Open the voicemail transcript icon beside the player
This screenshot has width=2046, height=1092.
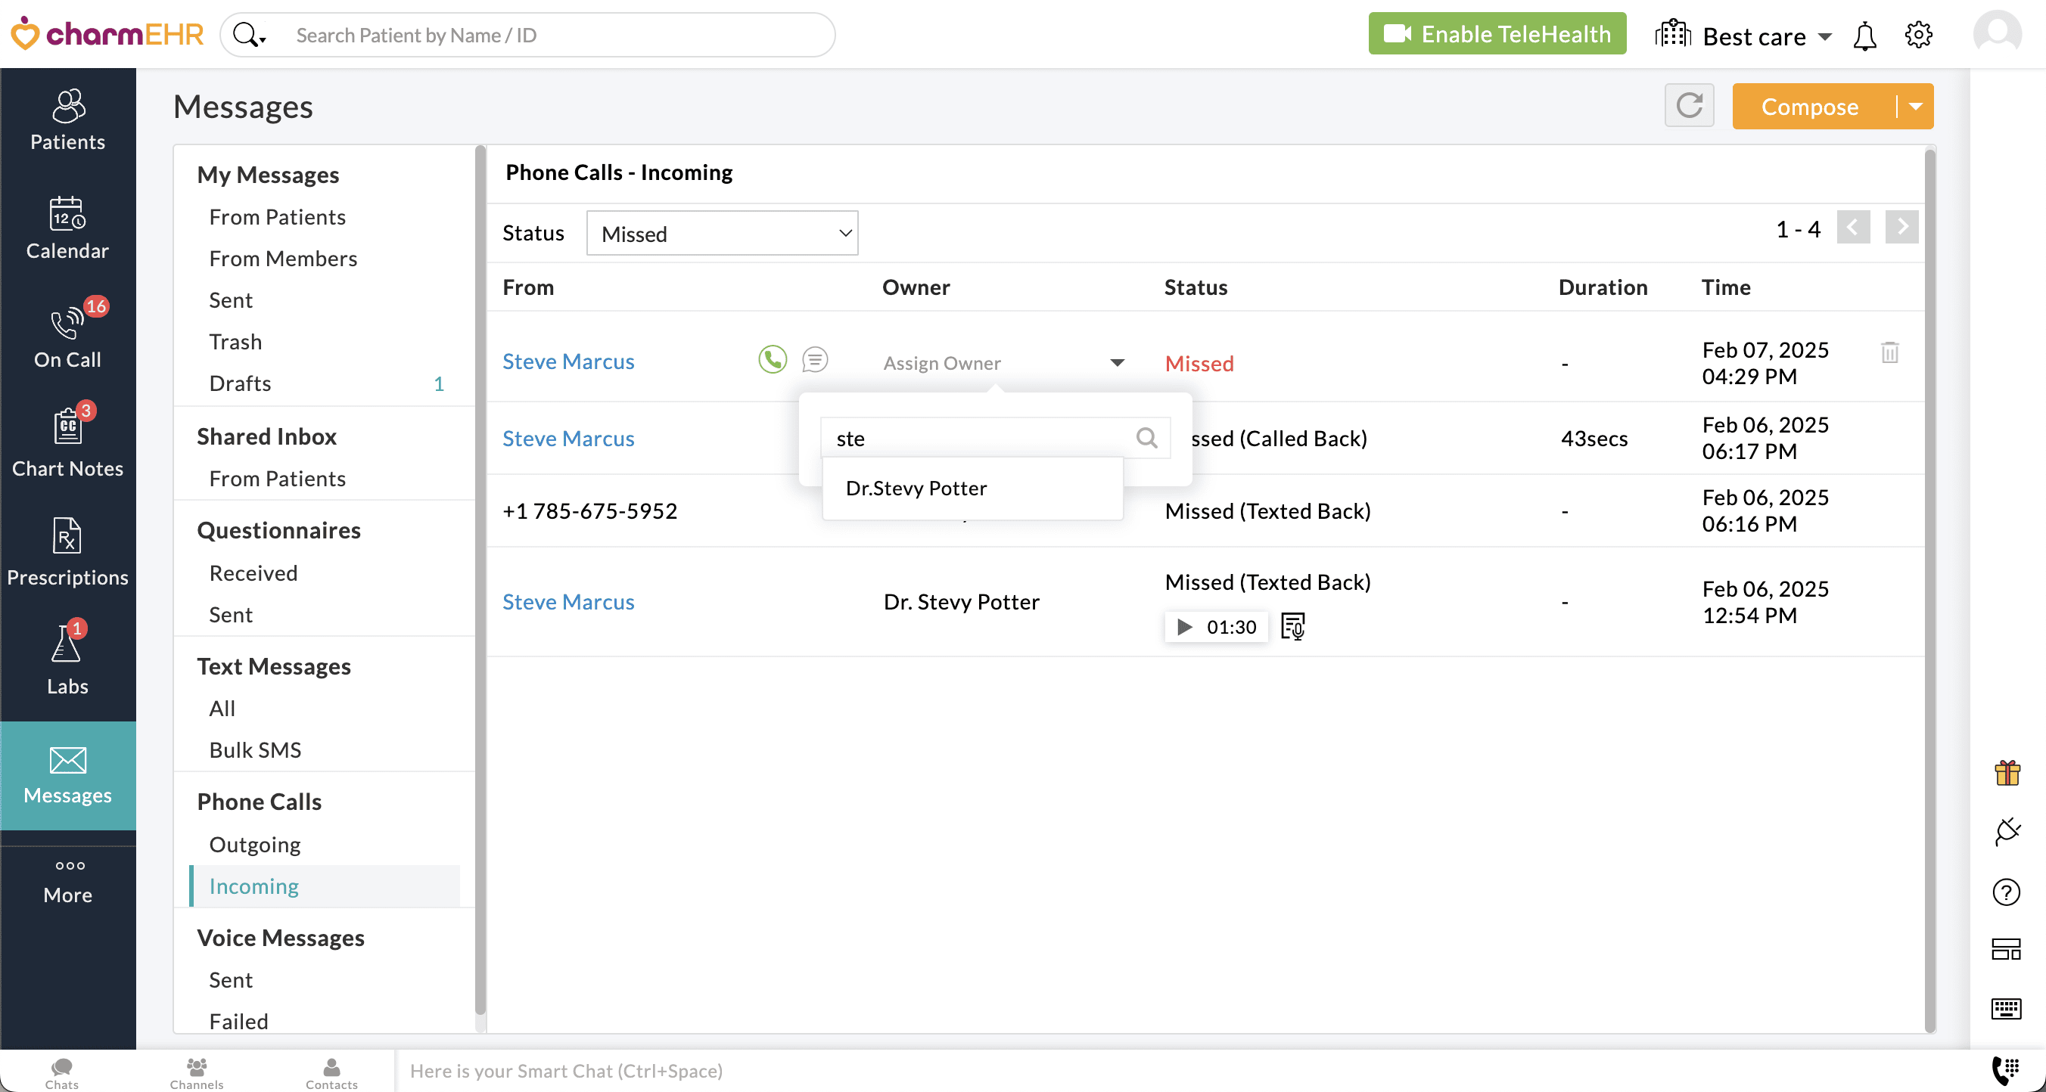[x=1293, y=626]
